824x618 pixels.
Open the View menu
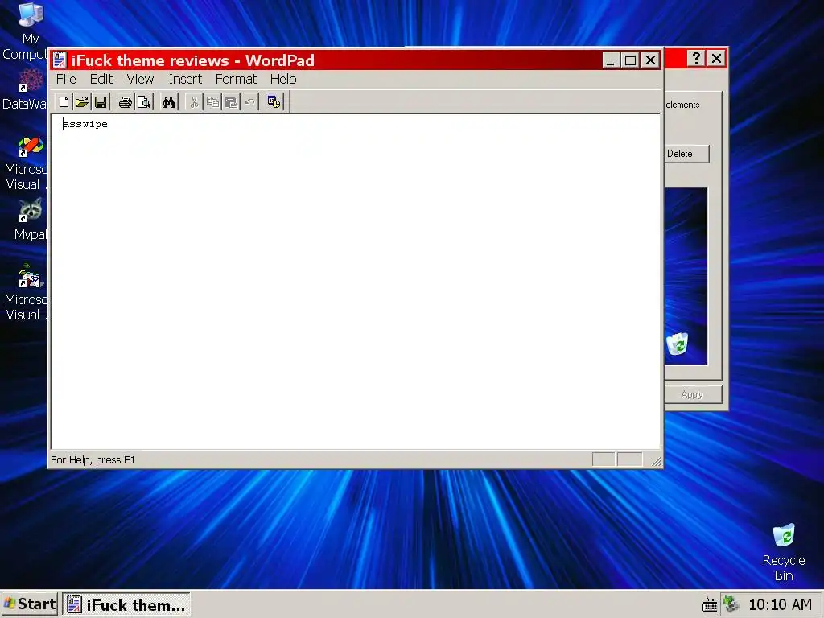tap(140, 79)
